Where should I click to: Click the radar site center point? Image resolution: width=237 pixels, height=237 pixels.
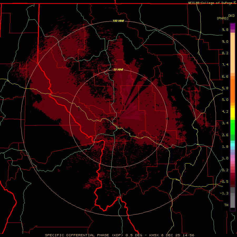coord(118,118)
